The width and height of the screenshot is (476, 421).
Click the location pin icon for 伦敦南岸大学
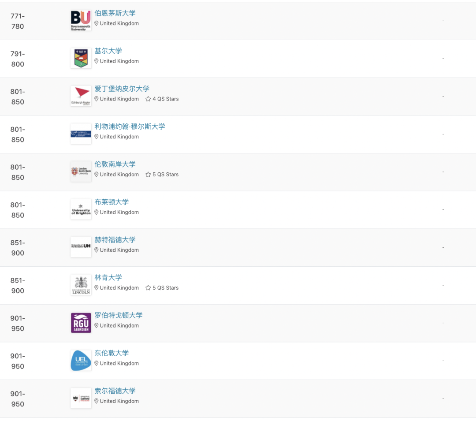(x=96, y=175)
